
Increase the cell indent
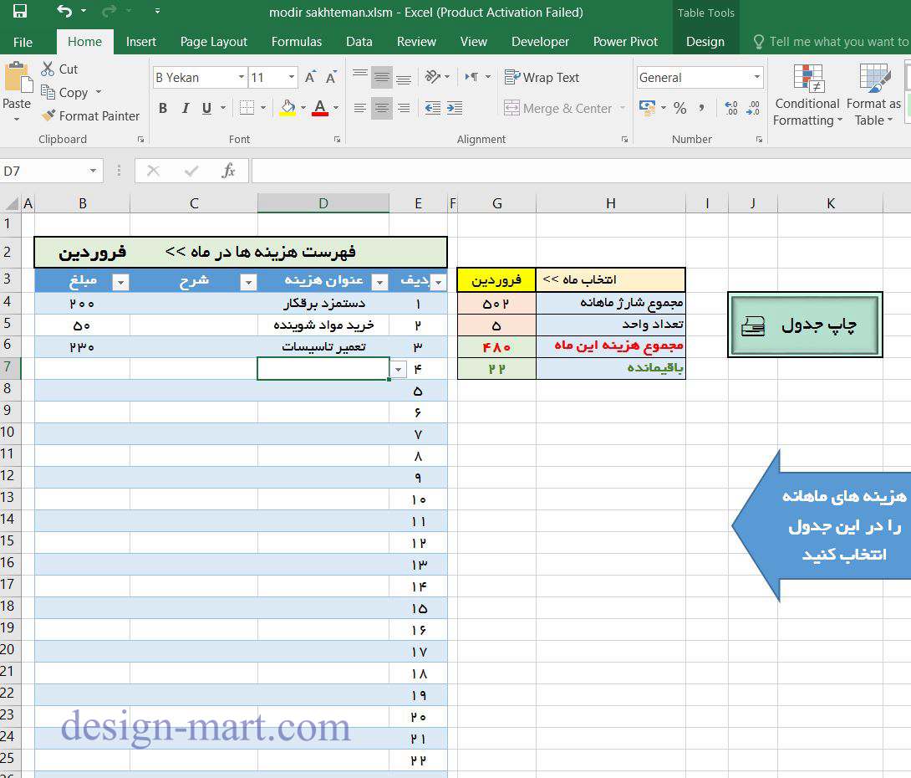click(x=455, y=108)
